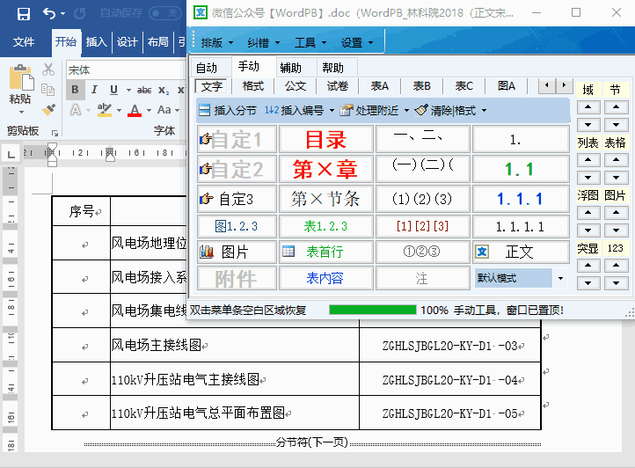
Task: Toggle Underline formatting
Action: click(x=113, y=90)
